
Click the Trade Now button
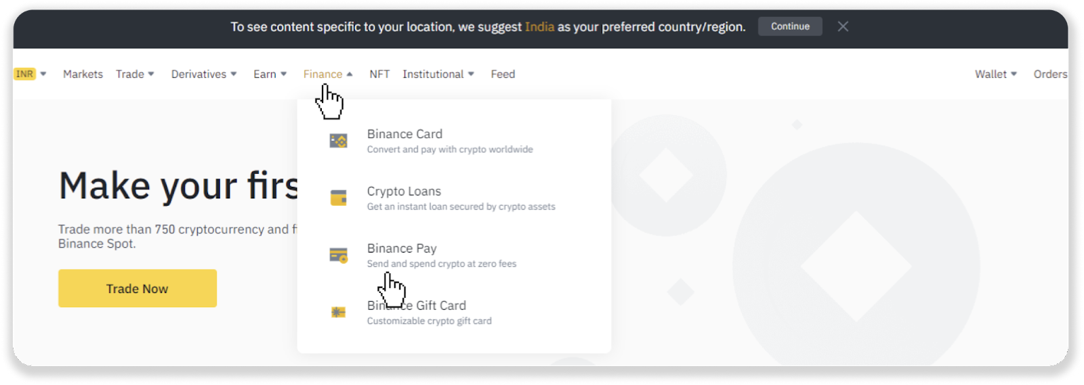pos(138,288)
